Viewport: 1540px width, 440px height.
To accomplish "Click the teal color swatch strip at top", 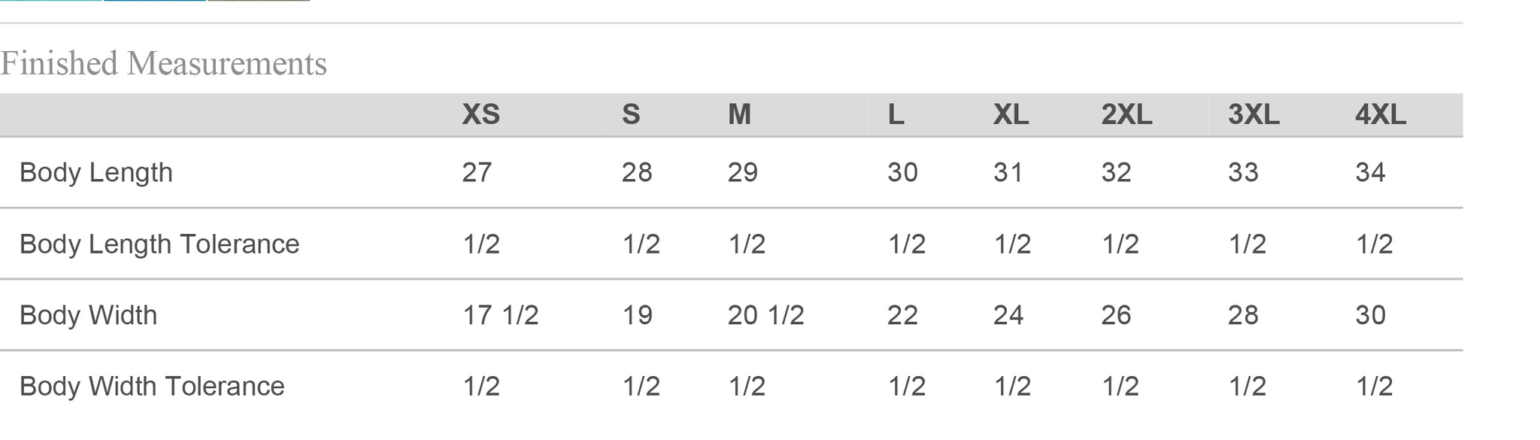I will 51,1.
